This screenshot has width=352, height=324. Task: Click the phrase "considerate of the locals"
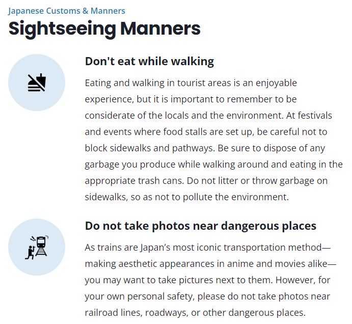[137, 116]
